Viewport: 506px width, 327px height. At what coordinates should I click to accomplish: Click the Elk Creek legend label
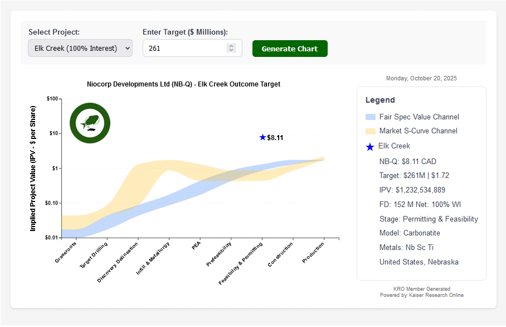click(394, 146)
